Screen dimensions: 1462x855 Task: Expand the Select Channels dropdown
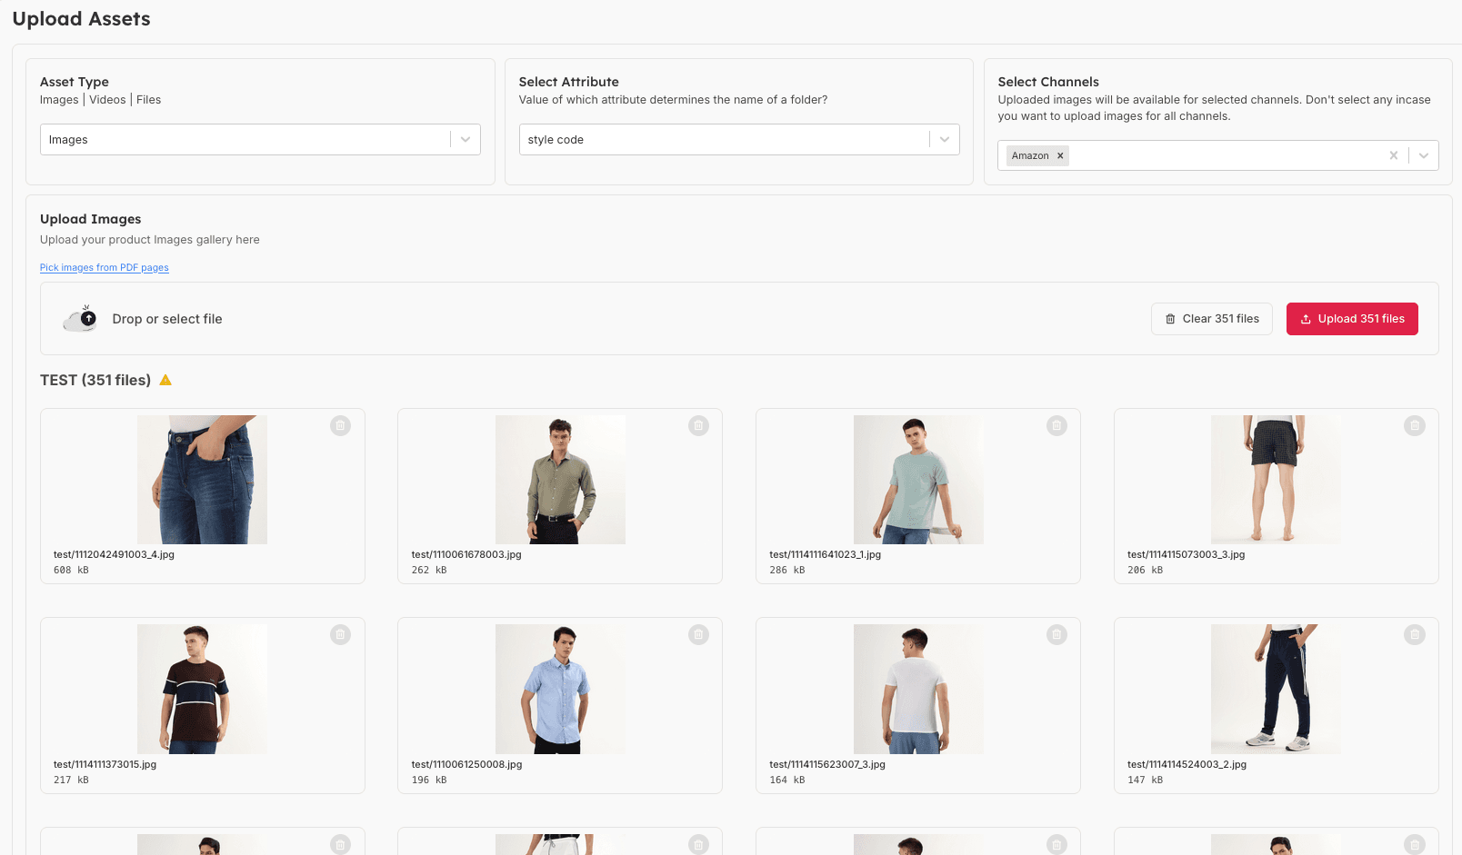pos(1424,155)
